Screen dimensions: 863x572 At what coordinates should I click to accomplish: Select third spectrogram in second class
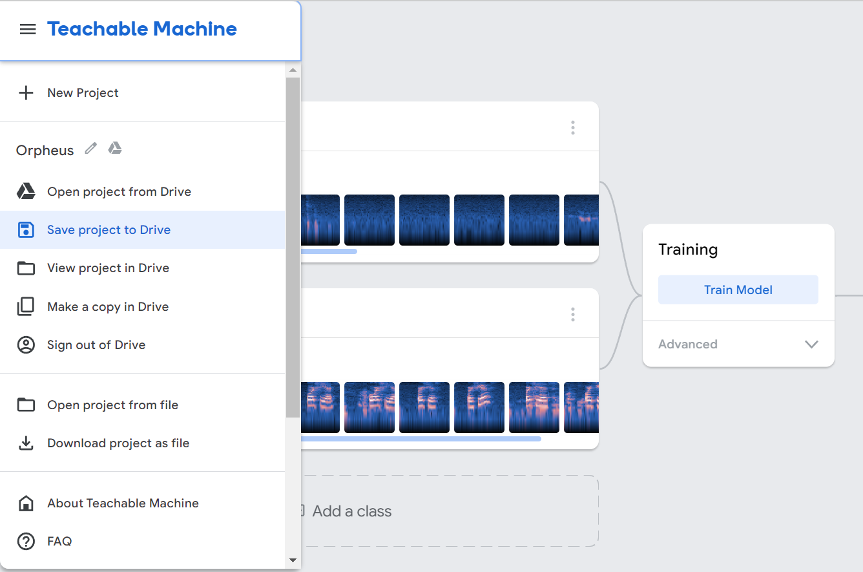[x=424, y=407]
